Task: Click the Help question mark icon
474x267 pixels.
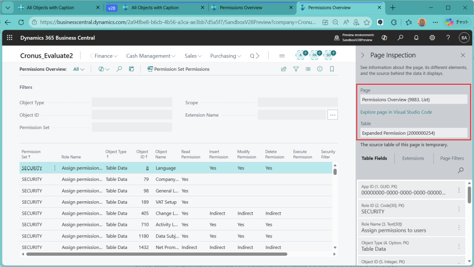Action: [x=448, y=38]
